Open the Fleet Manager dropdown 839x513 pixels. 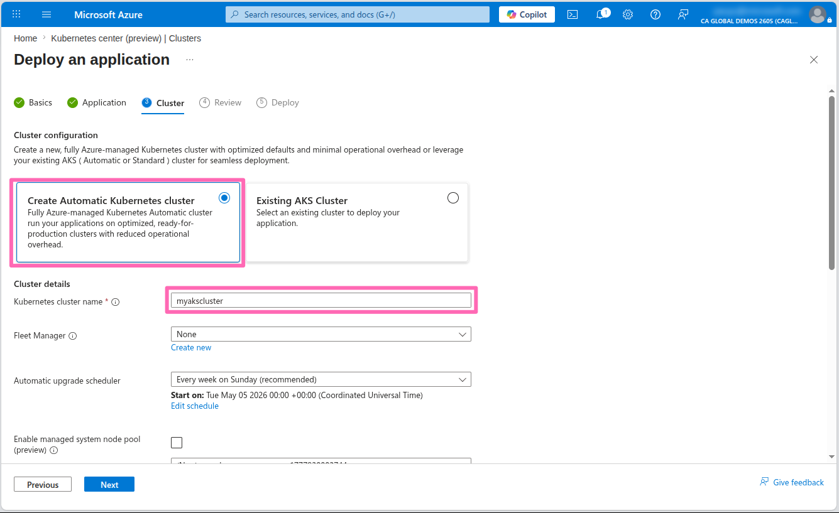pos(321,334)
